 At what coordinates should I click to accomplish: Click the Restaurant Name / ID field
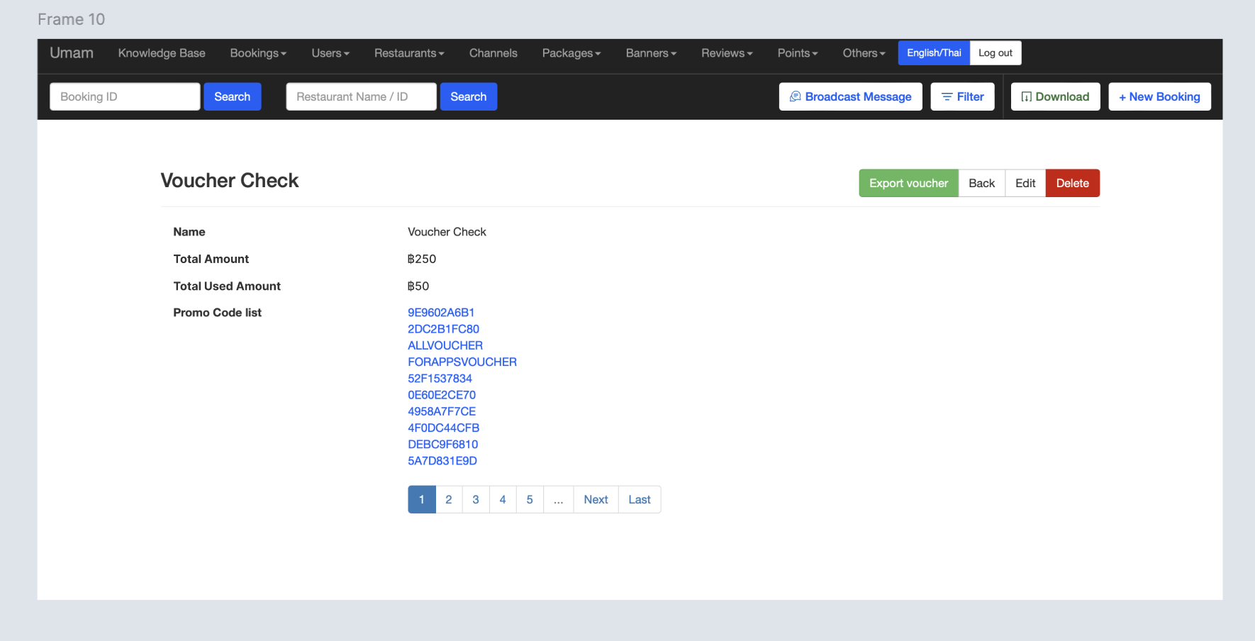click(361, 96)
